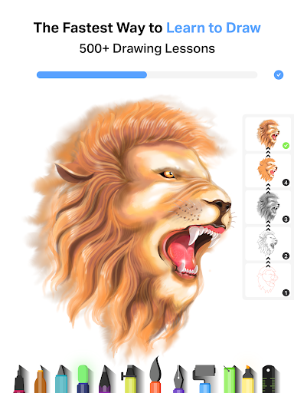Image resolution: width=294 pixels, height=393 pixels.
Task: Select the fountain pen nib tool
Action: [178, 379]
